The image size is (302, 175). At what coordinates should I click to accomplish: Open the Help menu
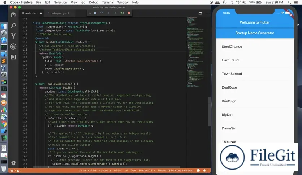[135, 2]
